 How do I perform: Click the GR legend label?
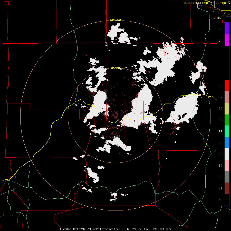pos(220,97)
